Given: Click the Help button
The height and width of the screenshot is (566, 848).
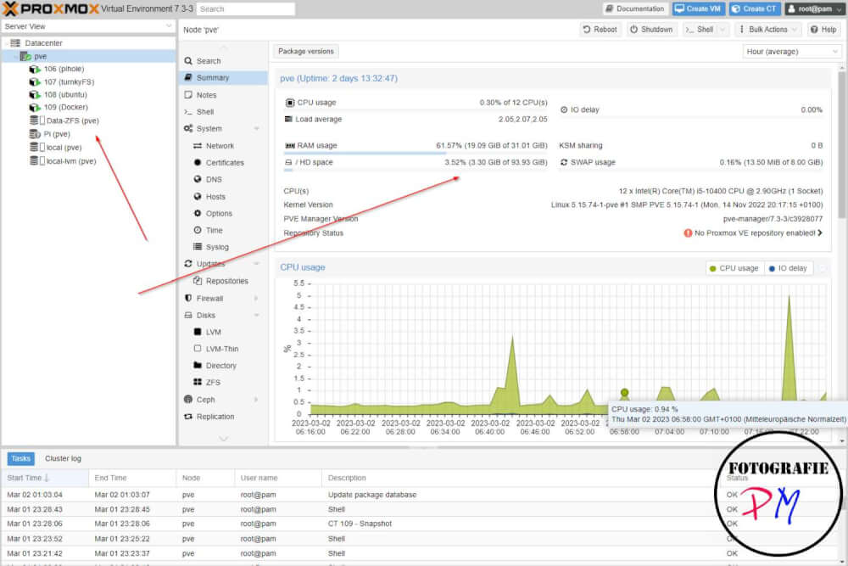Looking at the screenshot, I should tap(823, 29).
